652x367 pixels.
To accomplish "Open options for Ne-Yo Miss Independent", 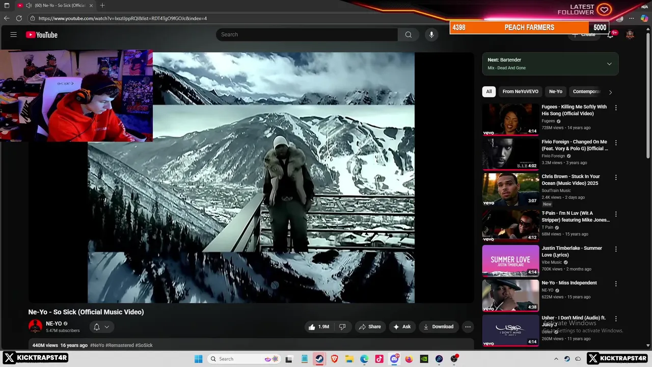I will (616, 284).
